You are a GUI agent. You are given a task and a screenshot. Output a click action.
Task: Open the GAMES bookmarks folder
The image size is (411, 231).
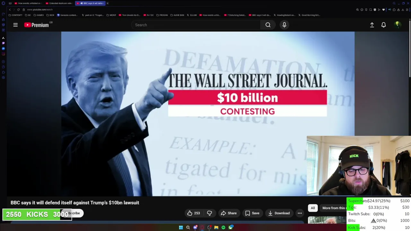[x=39, y=15]
